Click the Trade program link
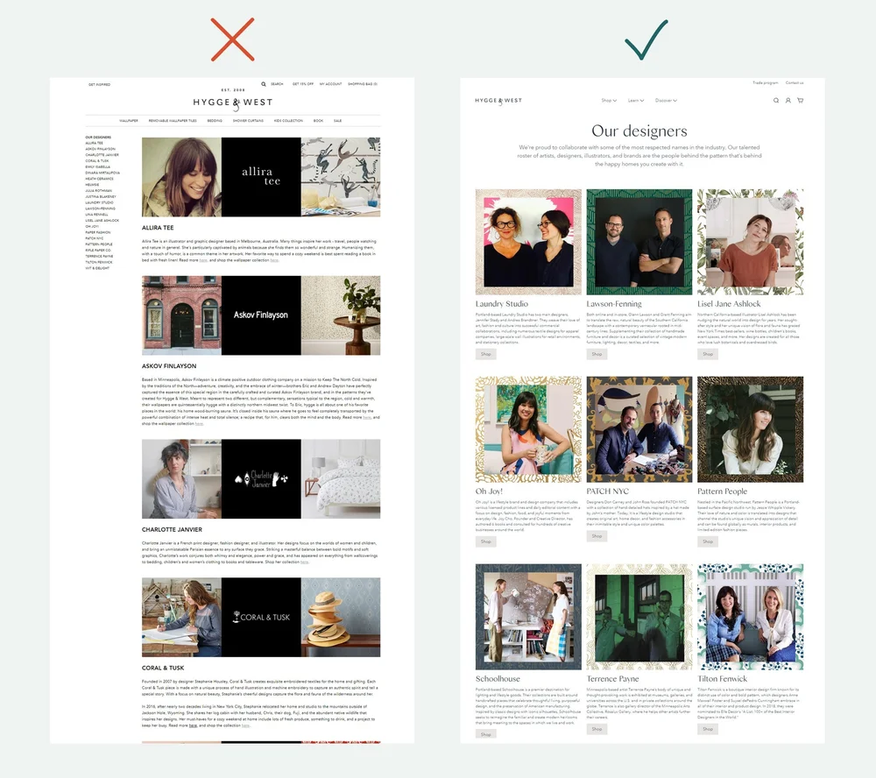Screen dimensions: 876x778 point(766,82)
